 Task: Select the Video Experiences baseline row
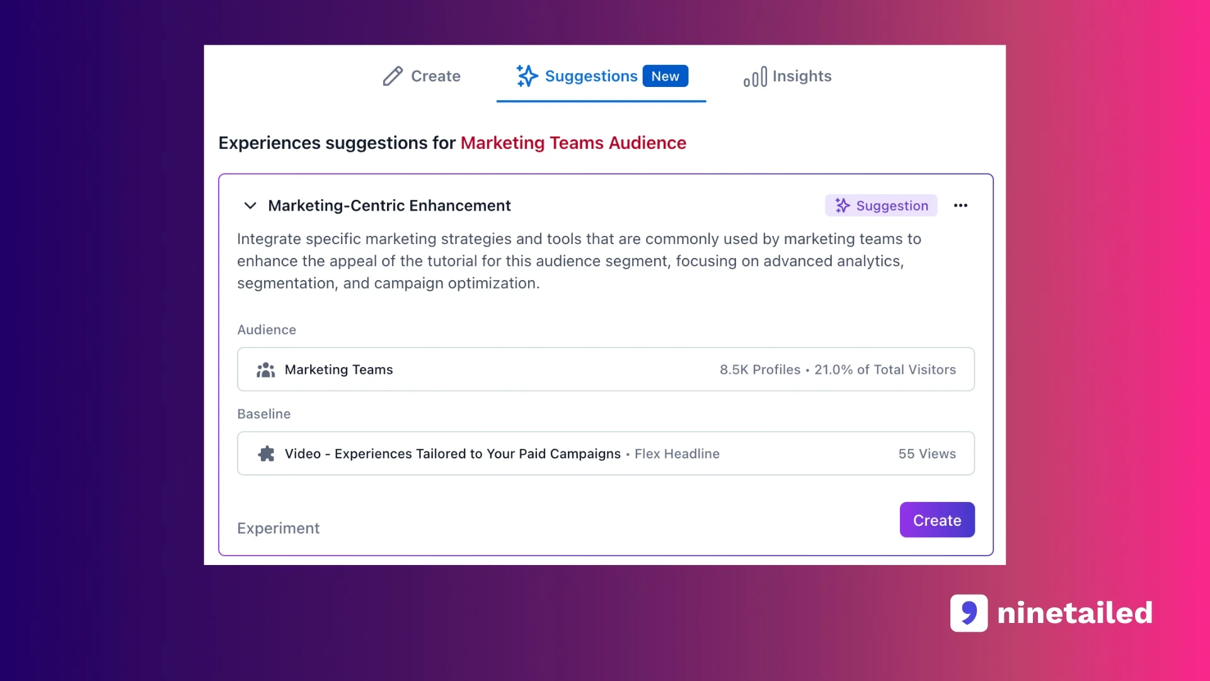coord(605,454)
